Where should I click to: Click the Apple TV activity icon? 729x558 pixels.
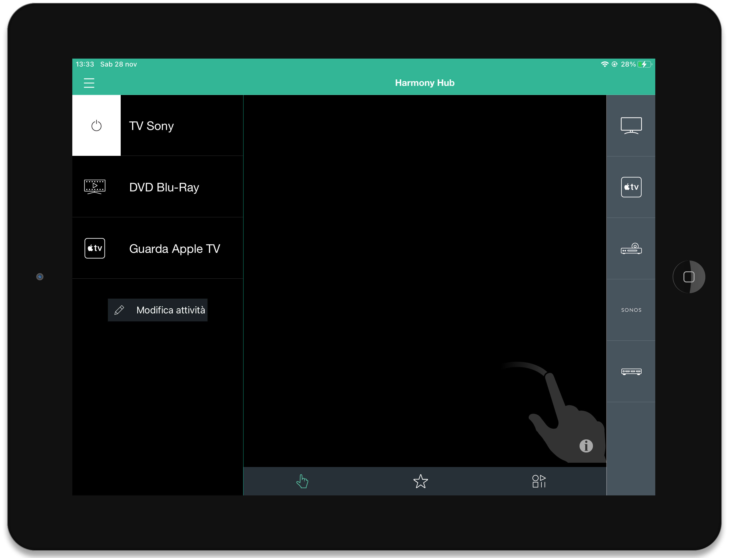(x=95, y=248)
